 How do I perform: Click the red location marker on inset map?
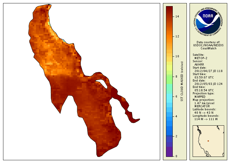(x=208, y=141)
